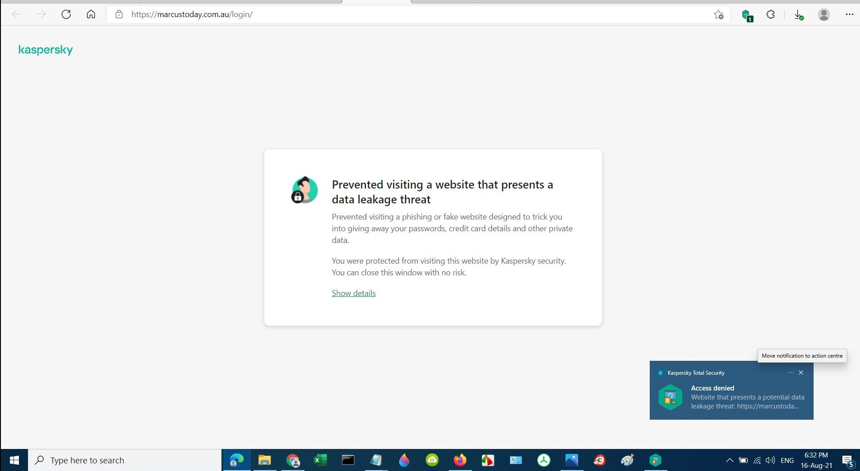Open the browser profile avatar
Image resolution: width=860 pixels, height=471 pixels.
pos(824,14)
